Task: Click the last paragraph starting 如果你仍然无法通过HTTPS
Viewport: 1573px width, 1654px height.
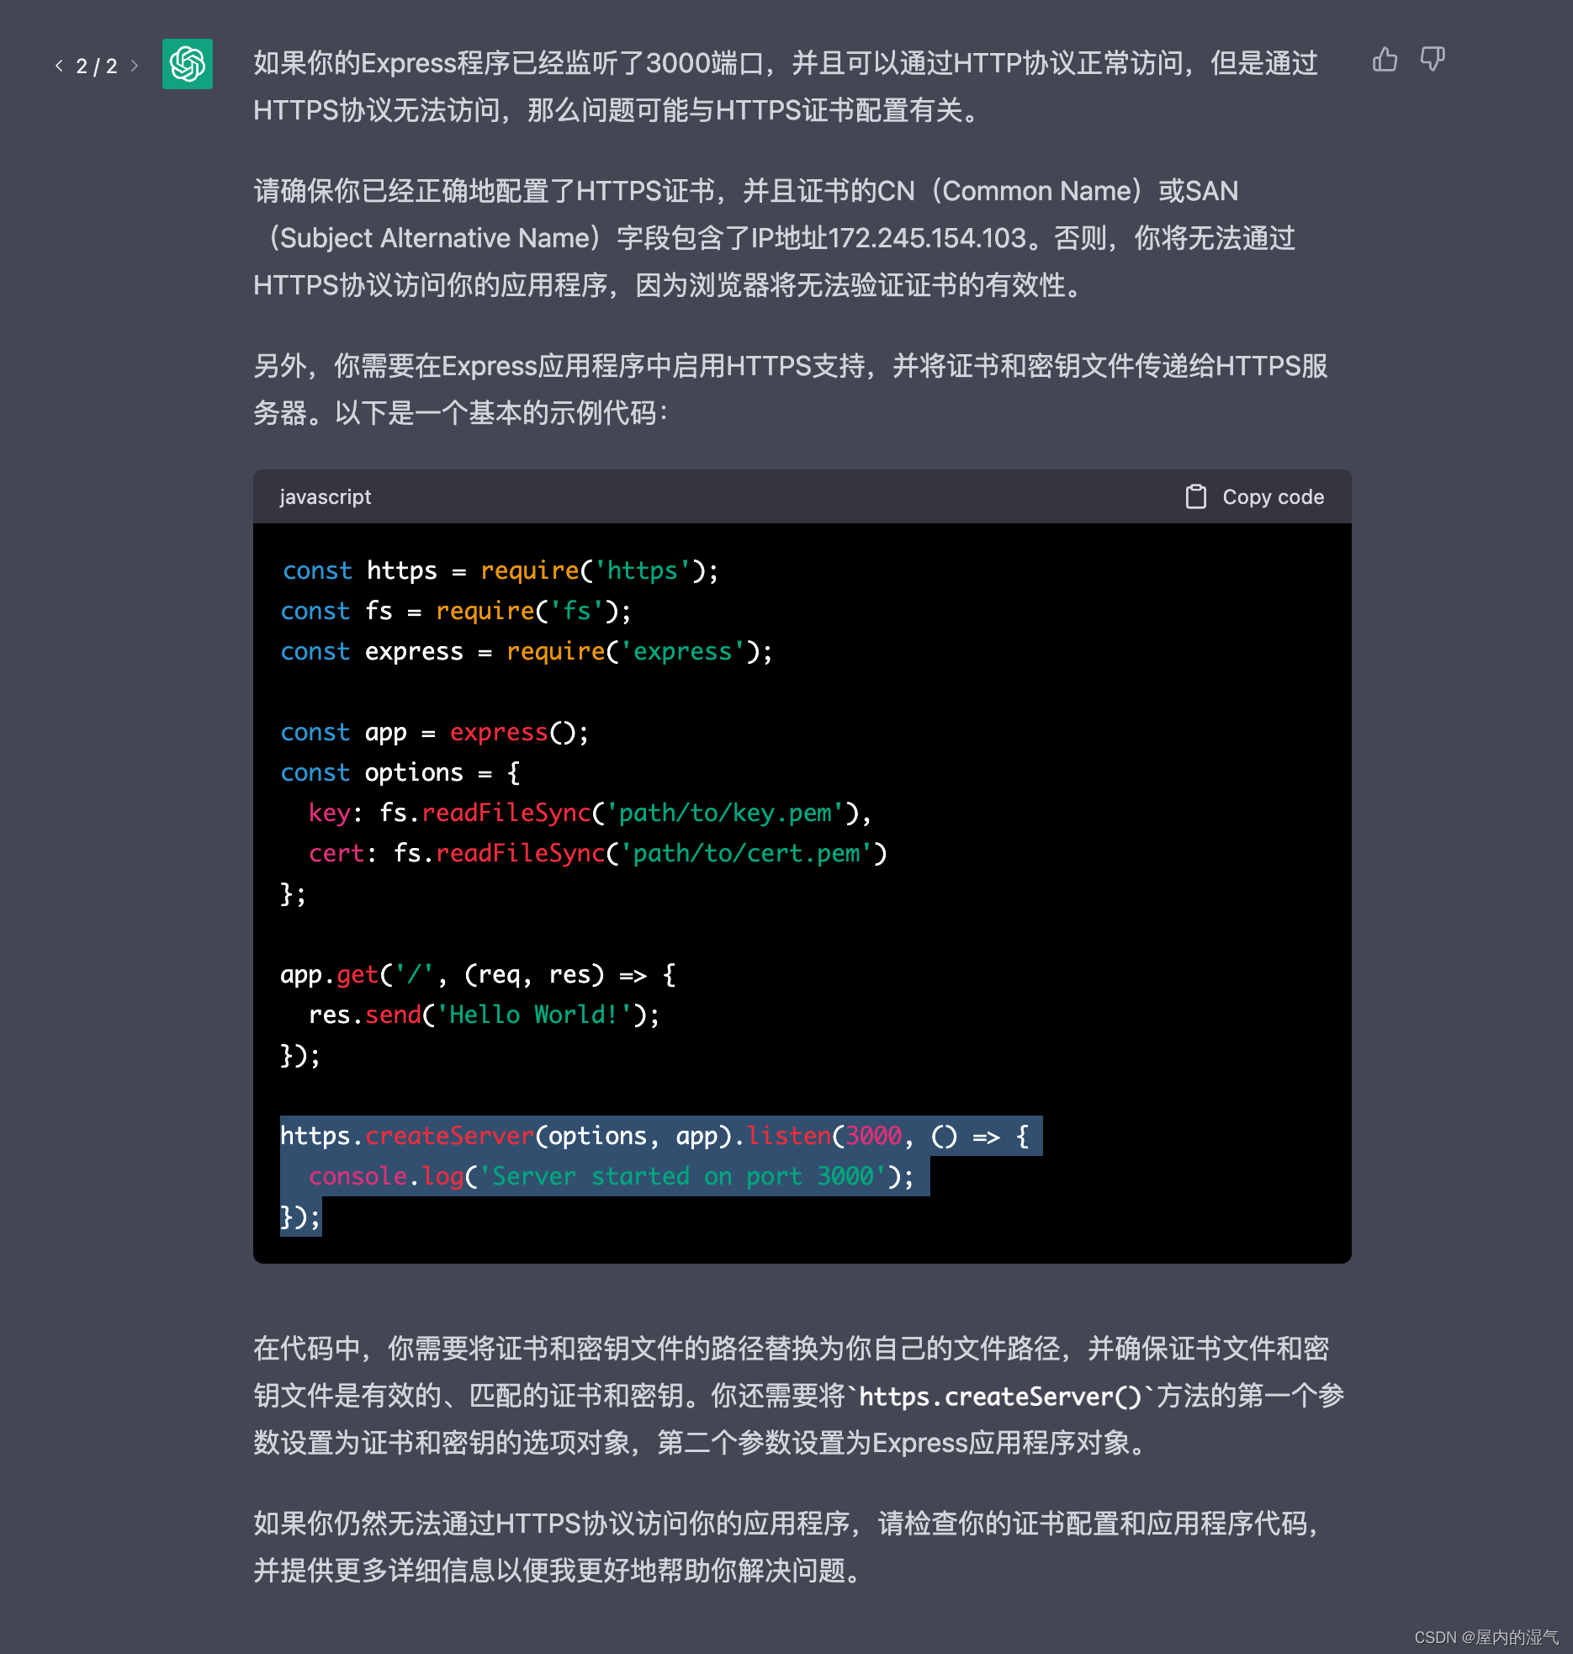Action: click(x=787, y=1547)
